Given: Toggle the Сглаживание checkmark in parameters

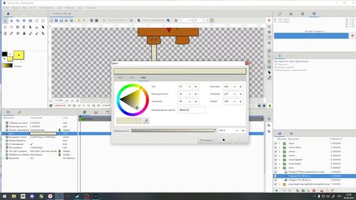Looking at the screenshot, I should point(31,144).
